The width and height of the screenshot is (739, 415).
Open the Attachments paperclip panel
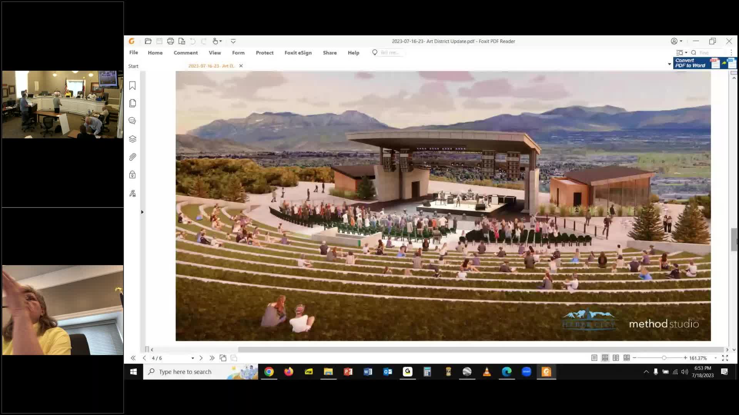[x=132, y=157]
